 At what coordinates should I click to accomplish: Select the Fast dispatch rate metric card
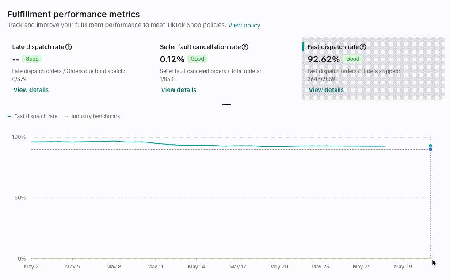pyautogui.click(x=373, y=69)
